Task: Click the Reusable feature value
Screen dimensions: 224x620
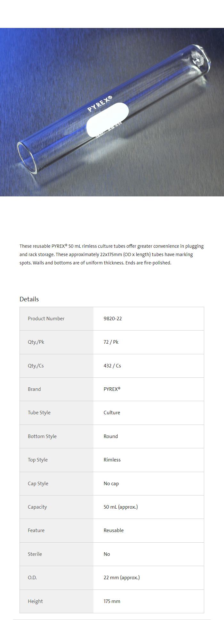Action: point(114,530)
